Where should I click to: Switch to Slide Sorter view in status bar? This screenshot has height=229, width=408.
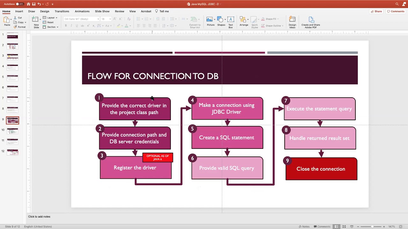pos(344,226)
